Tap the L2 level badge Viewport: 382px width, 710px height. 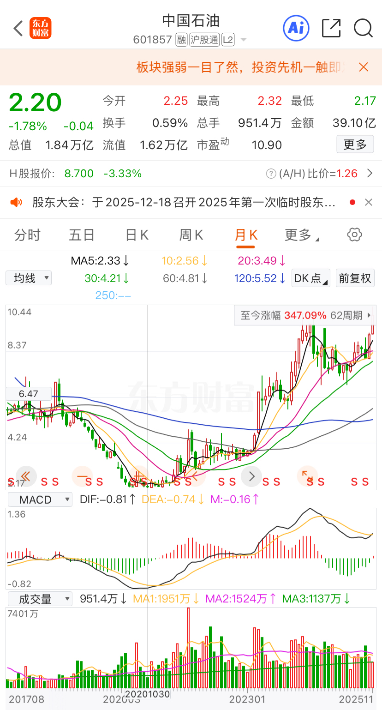228,40
